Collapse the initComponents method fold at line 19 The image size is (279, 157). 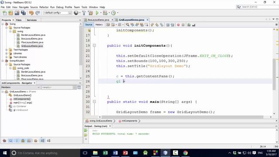[x=94, y=45]
